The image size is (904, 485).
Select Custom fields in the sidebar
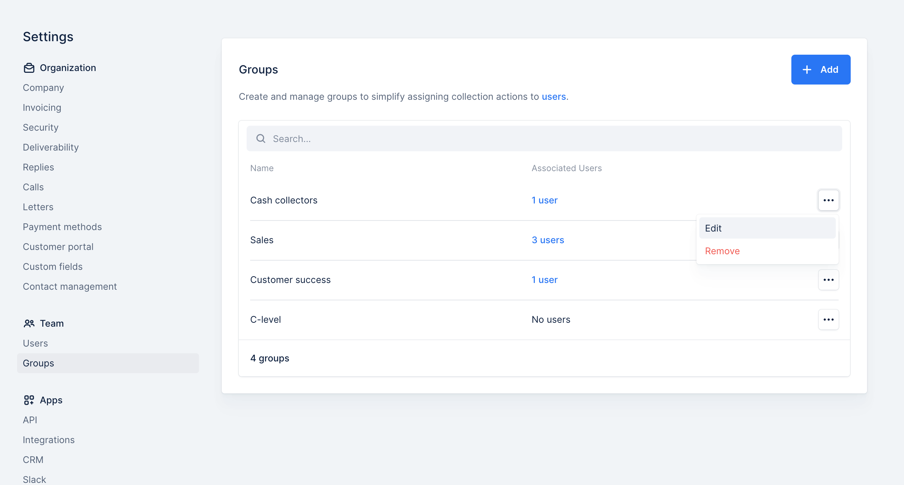coord(53,267)
